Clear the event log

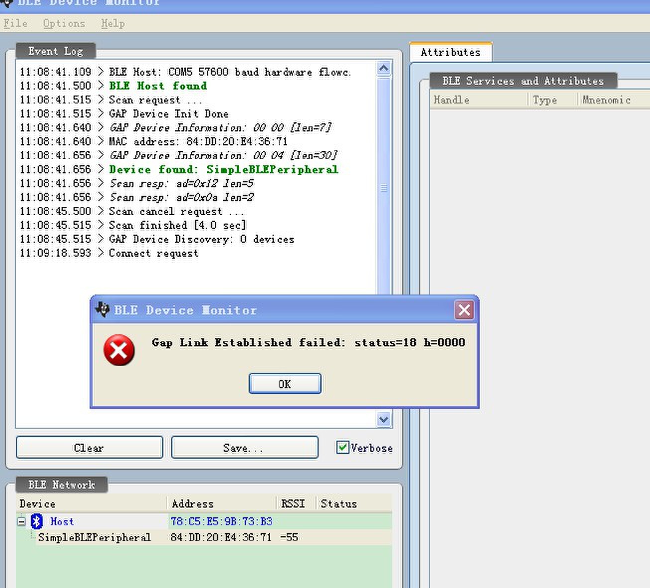coord(90,447)
